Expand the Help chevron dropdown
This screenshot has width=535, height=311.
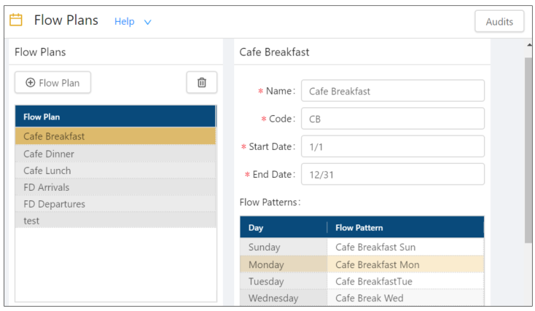(148, 22)
